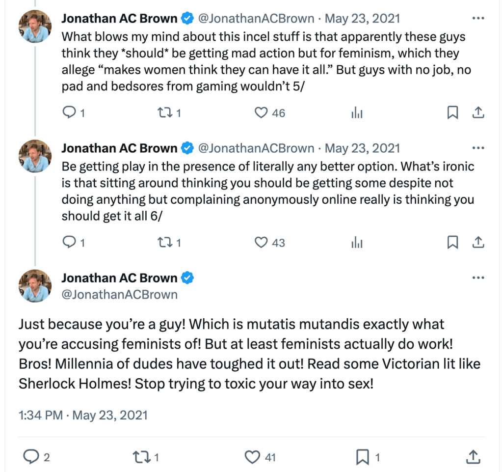Open more options for main tweet
The height and width of the screenshot is (472, 502).
pyautogui.click(x=477, y=278)
